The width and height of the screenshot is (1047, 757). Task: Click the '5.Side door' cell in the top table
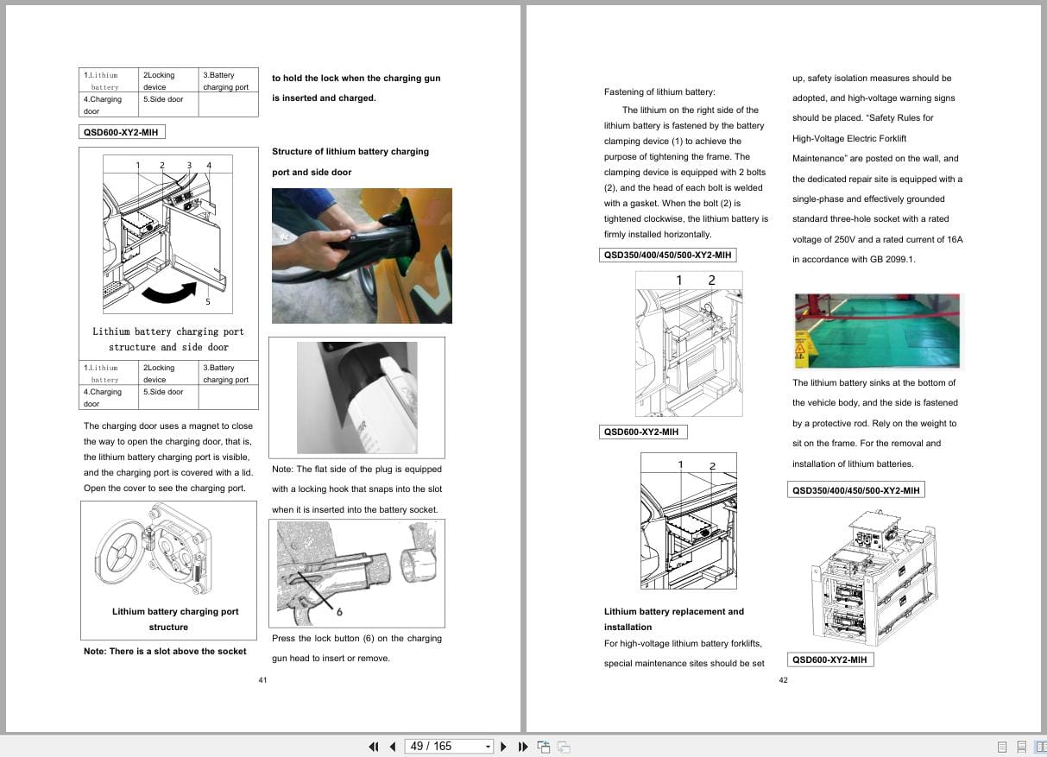[168, 105]
